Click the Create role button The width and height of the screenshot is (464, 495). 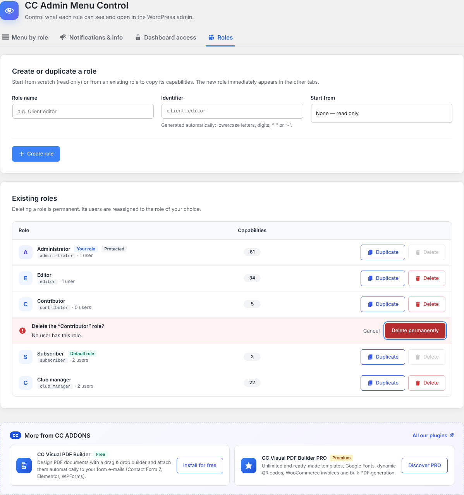click(36, 154)
